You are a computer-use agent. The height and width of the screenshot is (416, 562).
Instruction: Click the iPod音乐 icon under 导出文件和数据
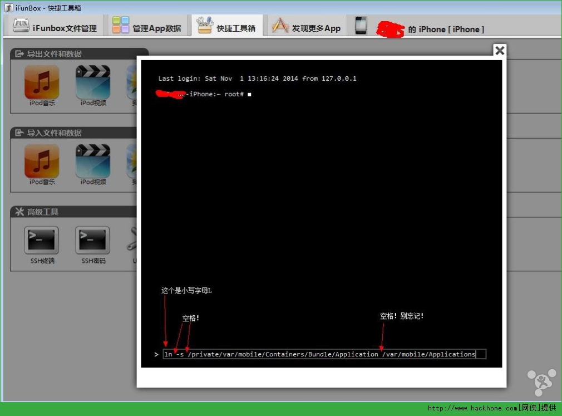pos(42,85)
